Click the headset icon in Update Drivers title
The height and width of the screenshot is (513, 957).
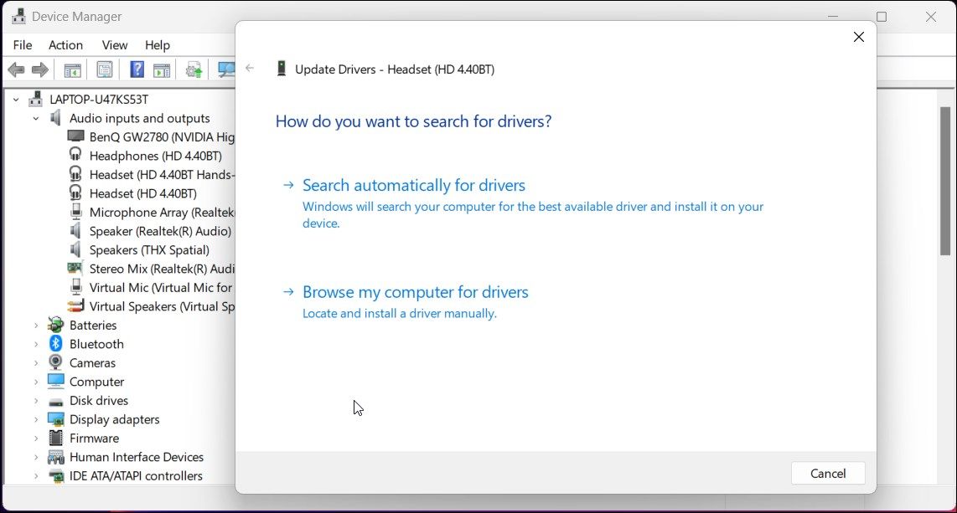282,69
